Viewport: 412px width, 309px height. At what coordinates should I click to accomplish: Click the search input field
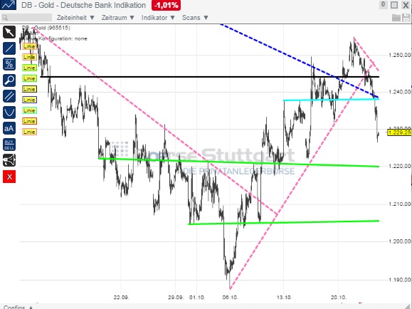point(26,18)
